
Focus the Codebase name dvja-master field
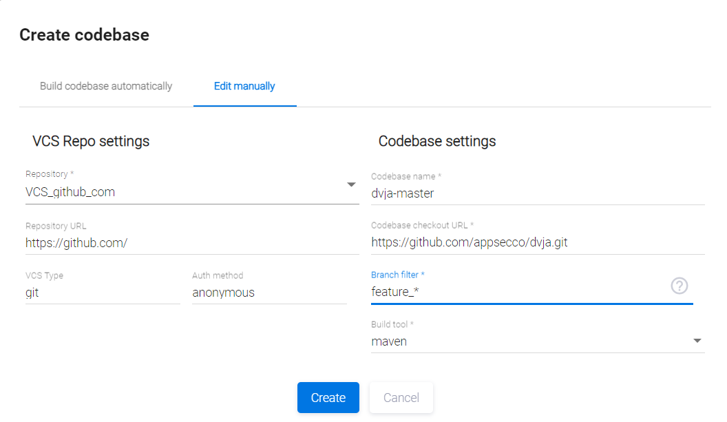click(537, 193)
